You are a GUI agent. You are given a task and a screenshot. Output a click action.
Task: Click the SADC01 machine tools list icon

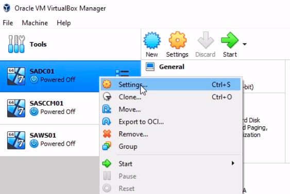[x=122, y=73]
